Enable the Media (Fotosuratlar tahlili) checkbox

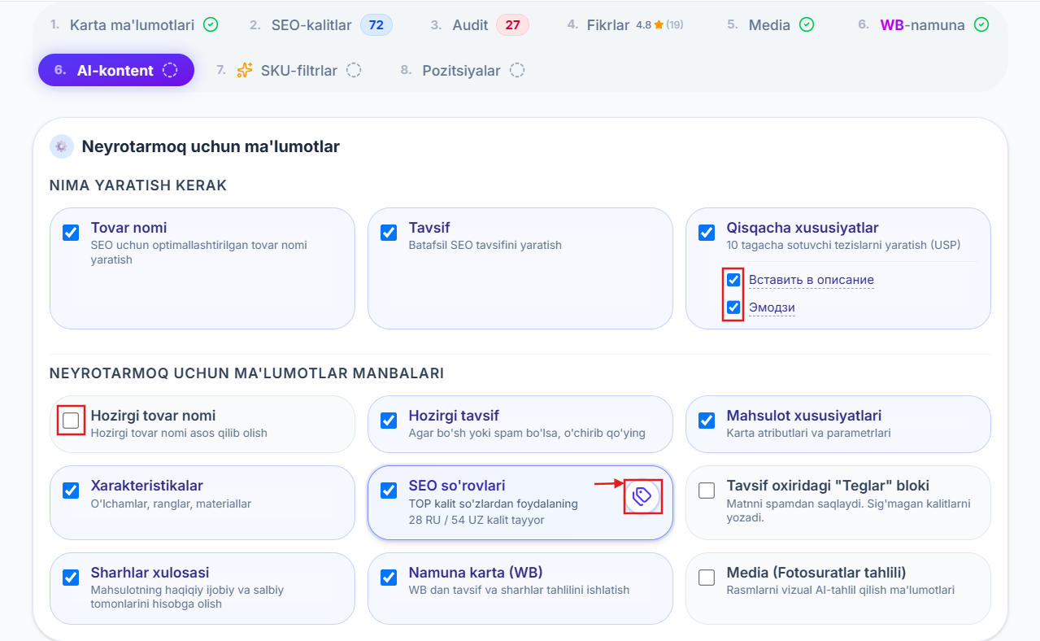(x=707, y=578)
